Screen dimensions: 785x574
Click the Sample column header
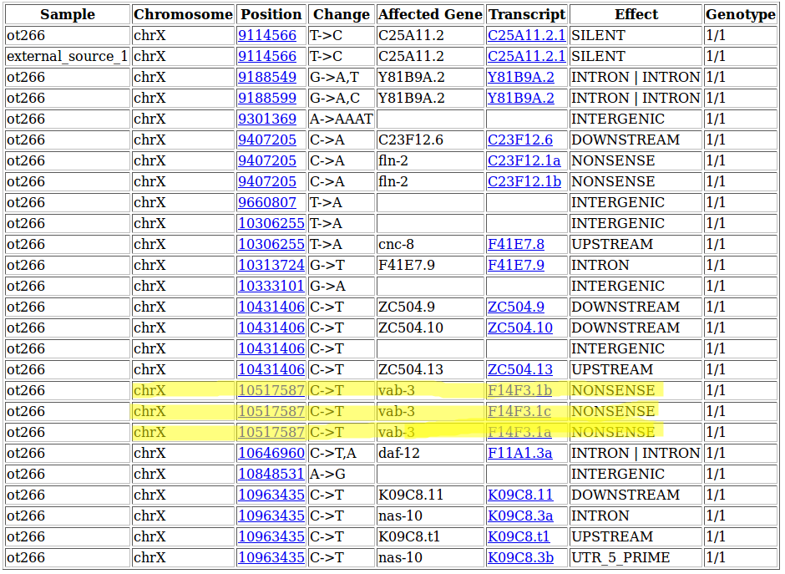coord(68,14)
